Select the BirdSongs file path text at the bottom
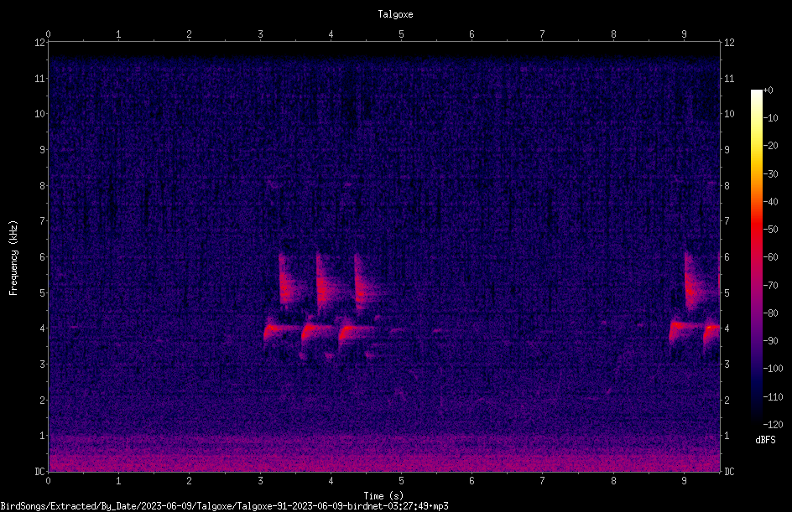Screen dimensions: 792x512 pos(224,506)
